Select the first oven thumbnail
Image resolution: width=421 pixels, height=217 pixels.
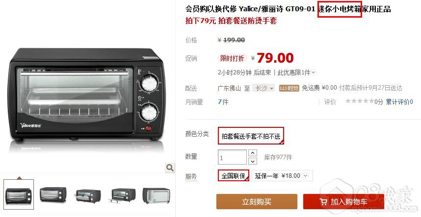[x=19, y=194]
